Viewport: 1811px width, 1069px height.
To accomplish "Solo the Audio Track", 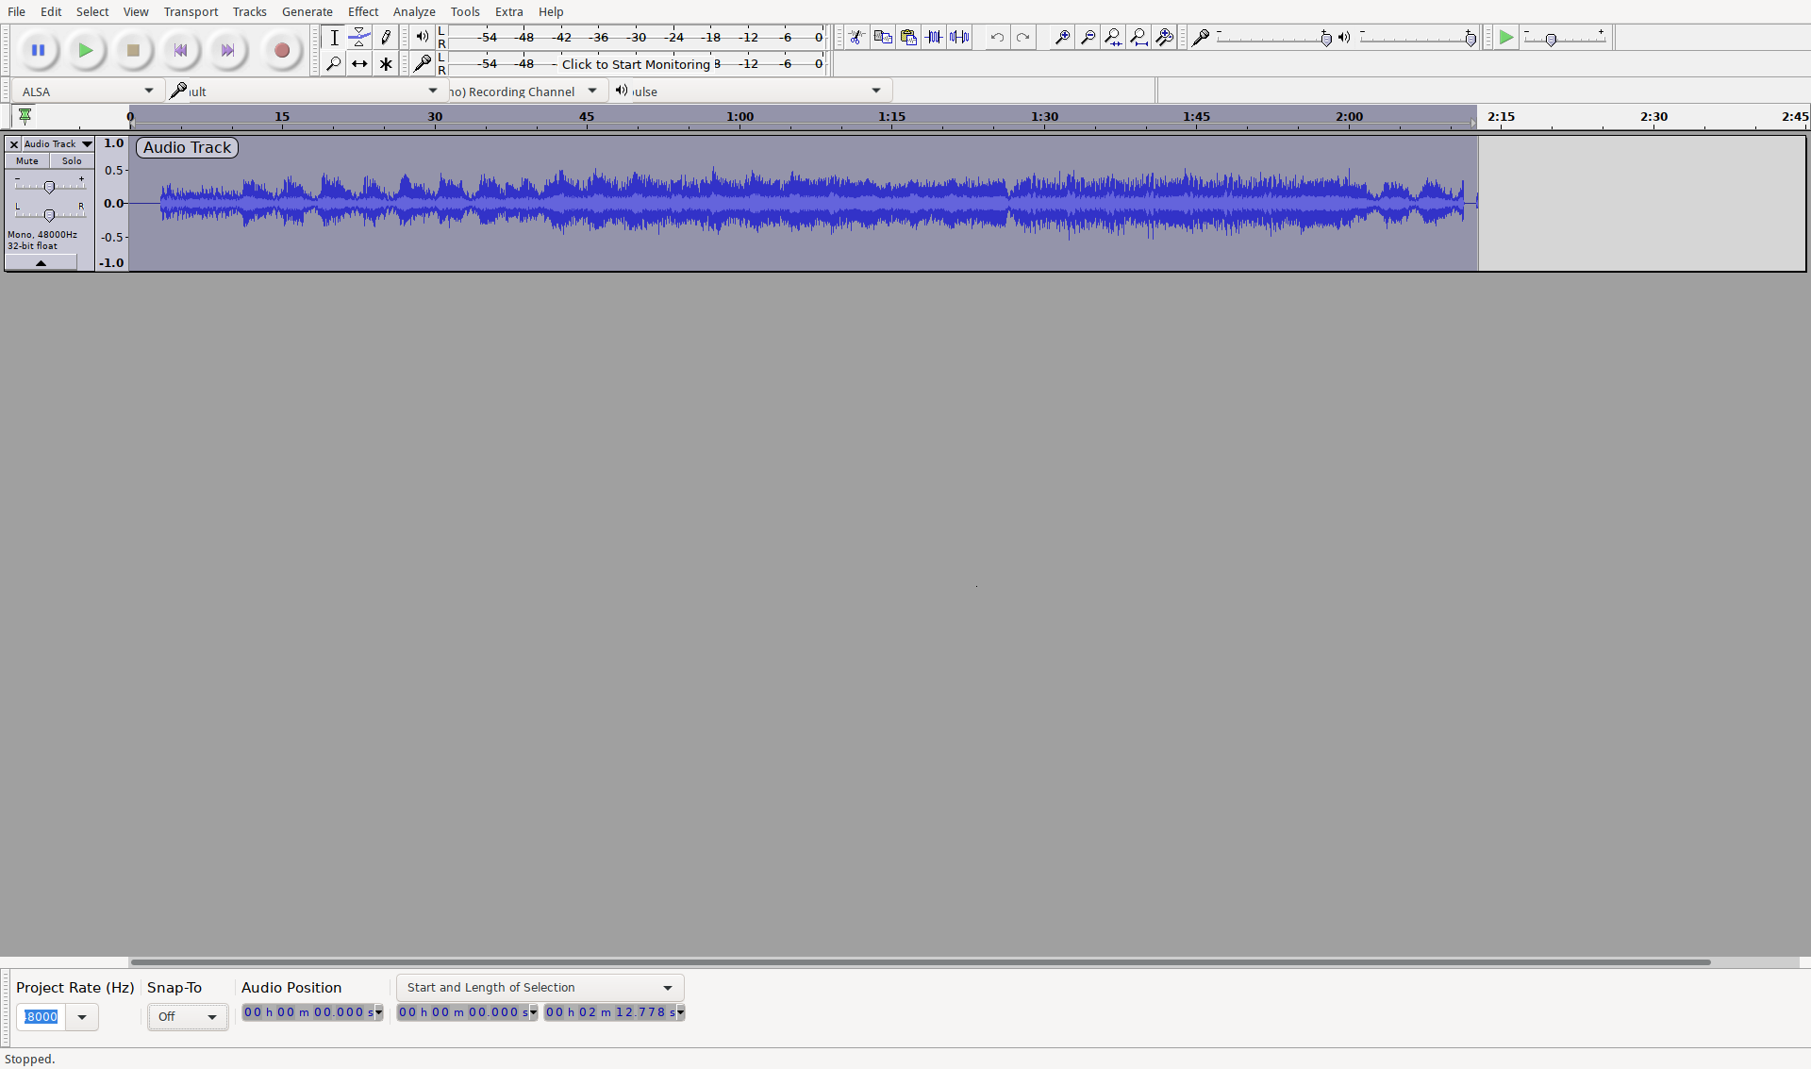I will click(x=72, y=161).
